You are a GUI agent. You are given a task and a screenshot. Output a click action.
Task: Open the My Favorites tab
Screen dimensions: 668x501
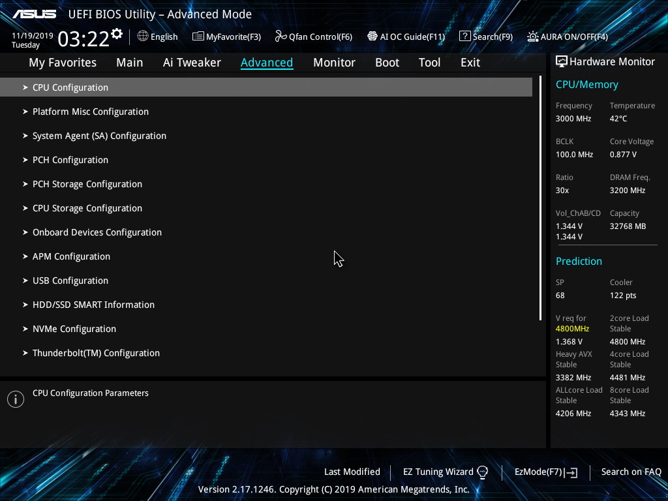point(63,63)
